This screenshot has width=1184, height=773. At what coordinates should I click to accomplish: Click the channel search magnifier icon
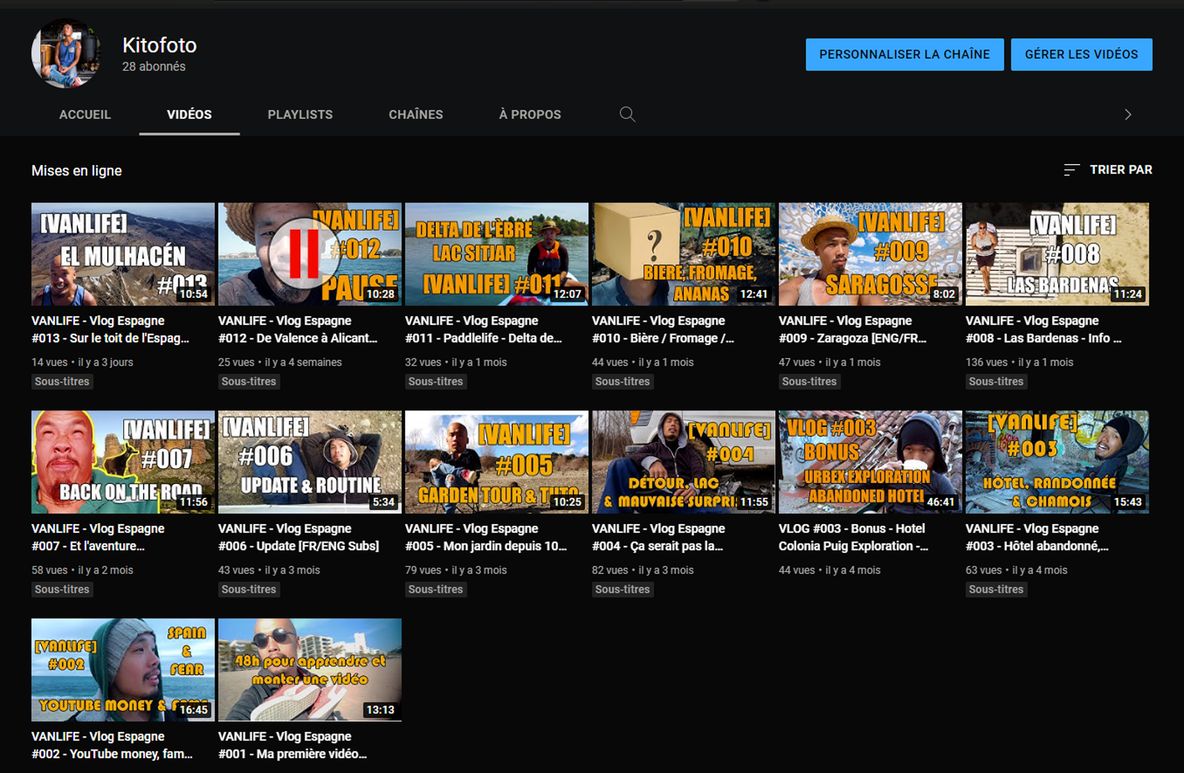(627, 114)
